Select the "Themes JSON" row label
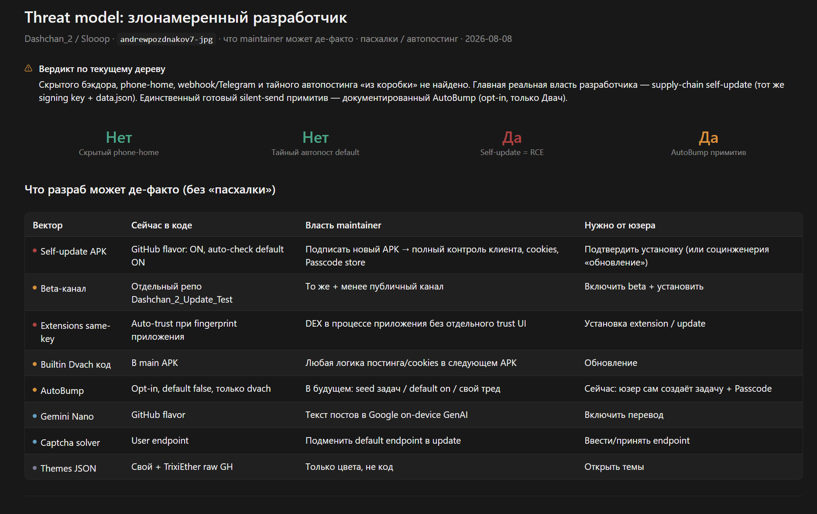The image size is (817, 514). click(69, 469)
